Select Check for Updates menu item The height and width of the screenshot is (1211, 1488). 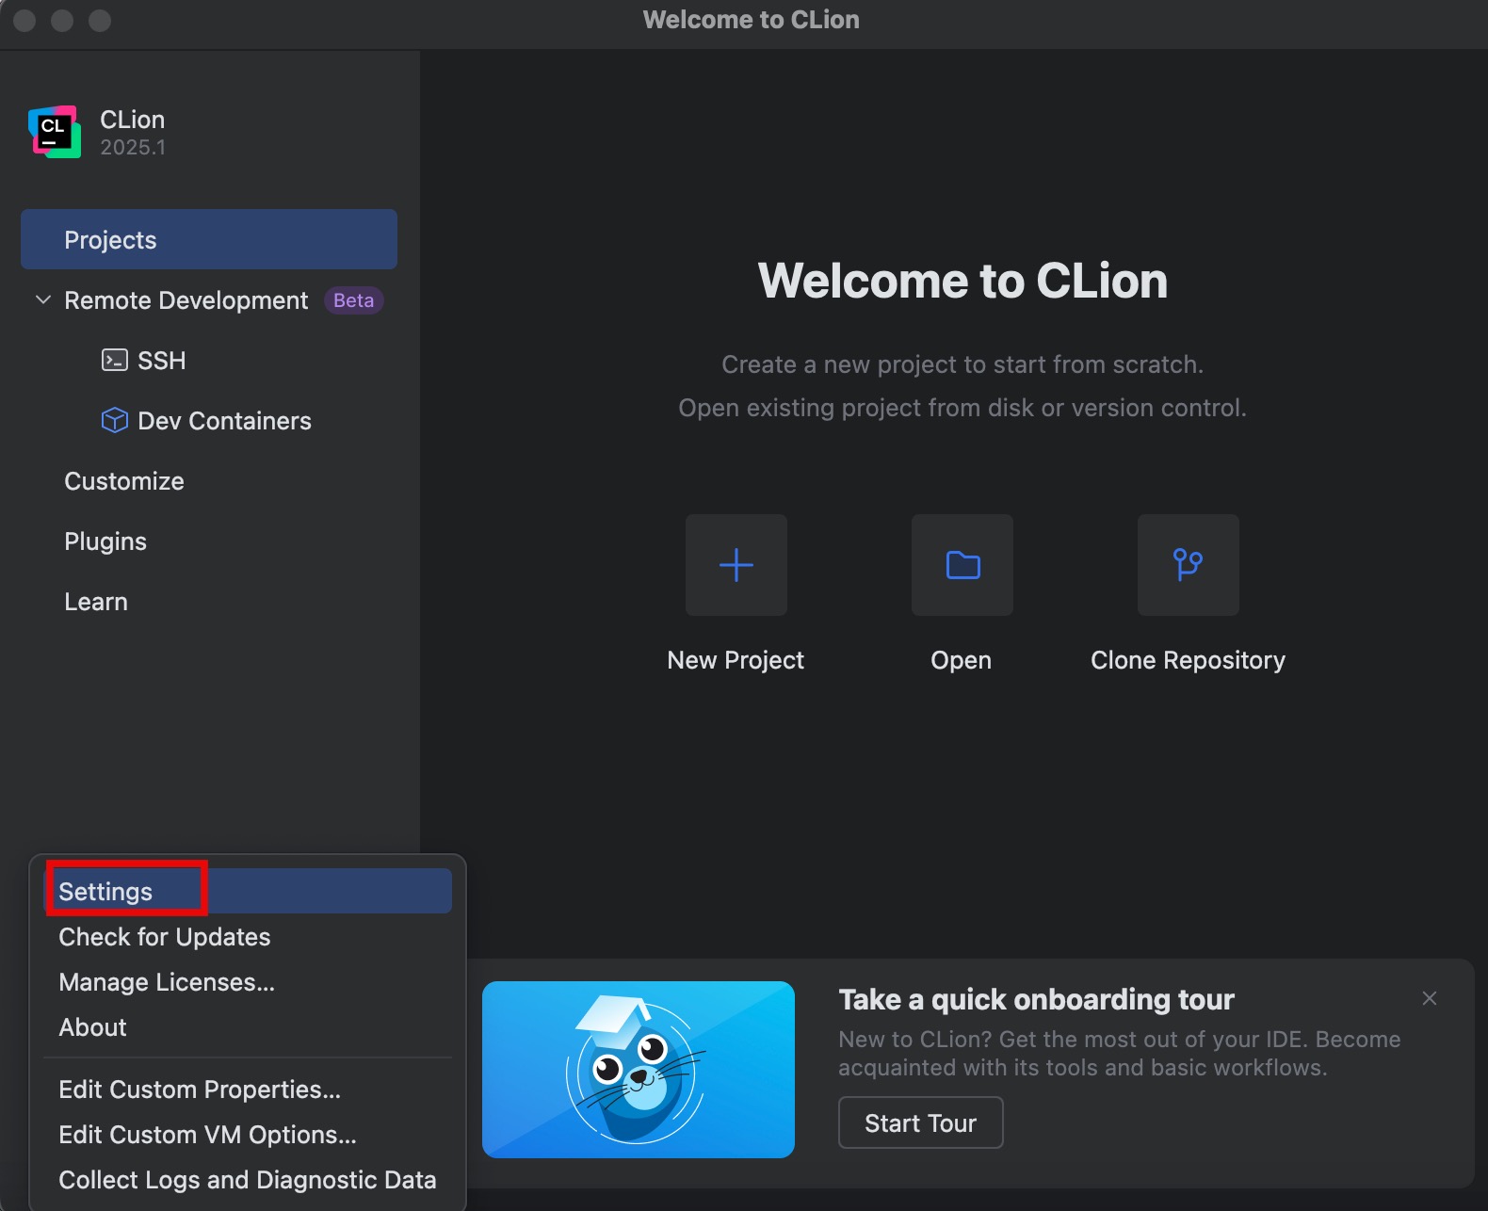165,937
